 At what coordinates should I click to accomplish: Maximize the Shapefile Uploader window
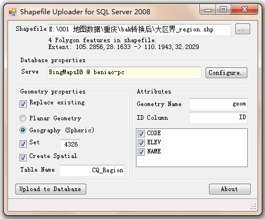click(x=223, y=10)
